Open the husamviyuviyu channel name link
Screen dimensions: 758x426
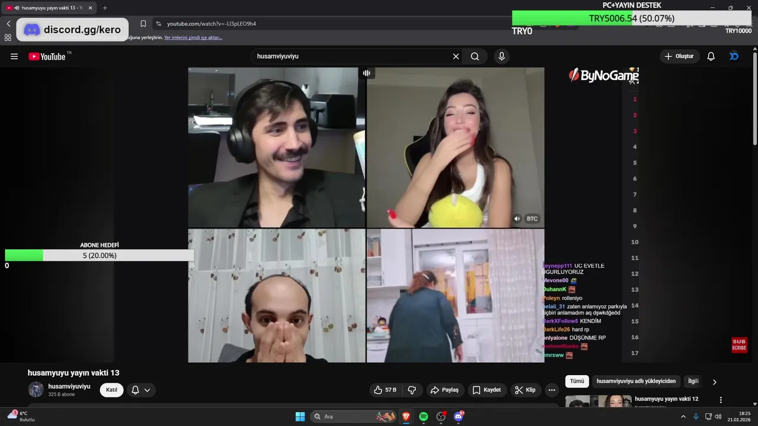[69, 386]
